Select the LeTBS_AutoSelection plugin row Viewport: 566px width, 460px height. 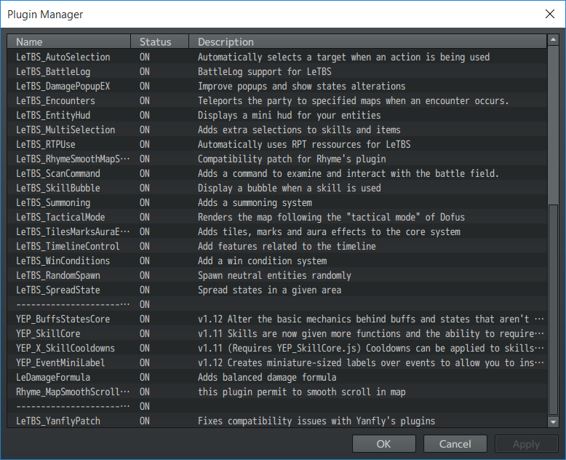tap(277, 57)
